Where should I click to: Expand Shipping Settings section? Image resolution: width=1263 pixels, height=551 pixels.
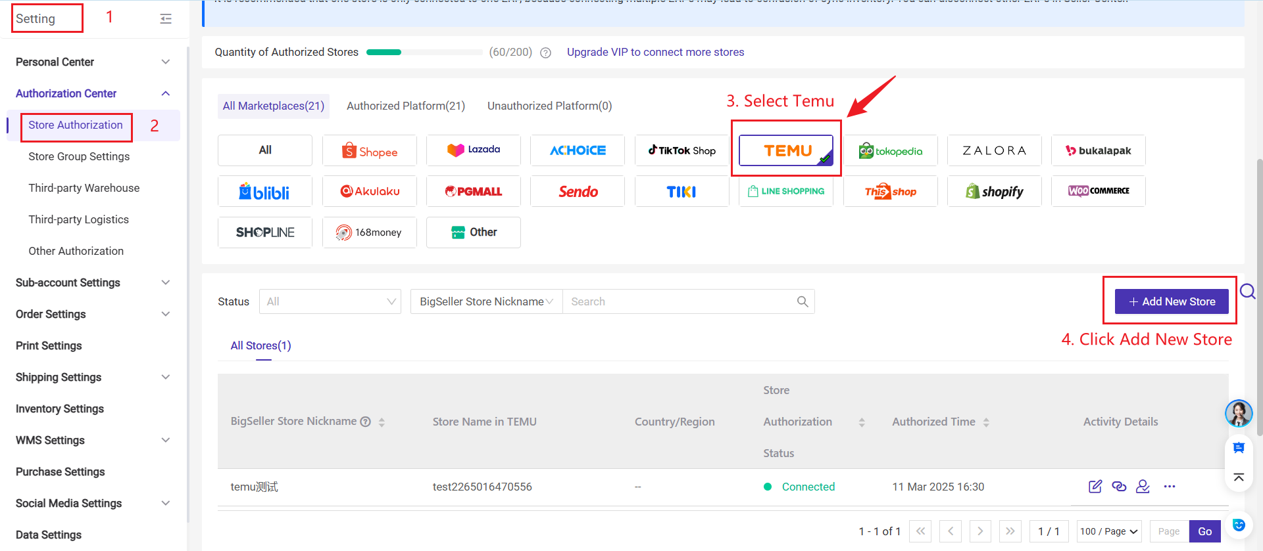pyautogui.click(x=166, y=377)
